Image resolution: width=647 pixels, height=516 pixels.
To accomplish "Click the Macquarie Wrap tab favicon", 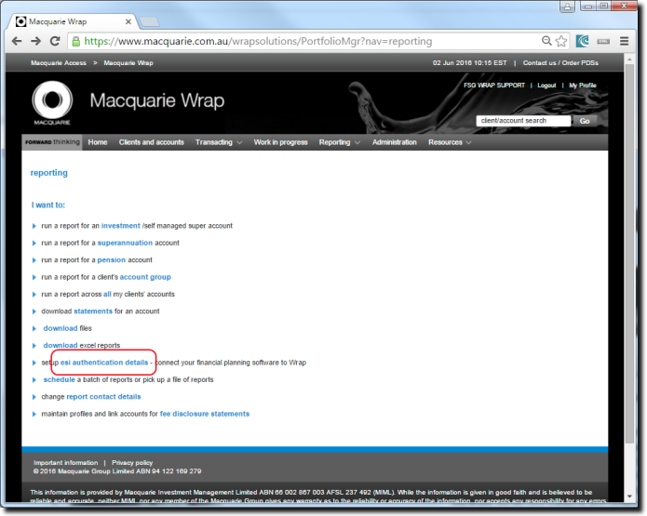I will [x=21, y=21].
